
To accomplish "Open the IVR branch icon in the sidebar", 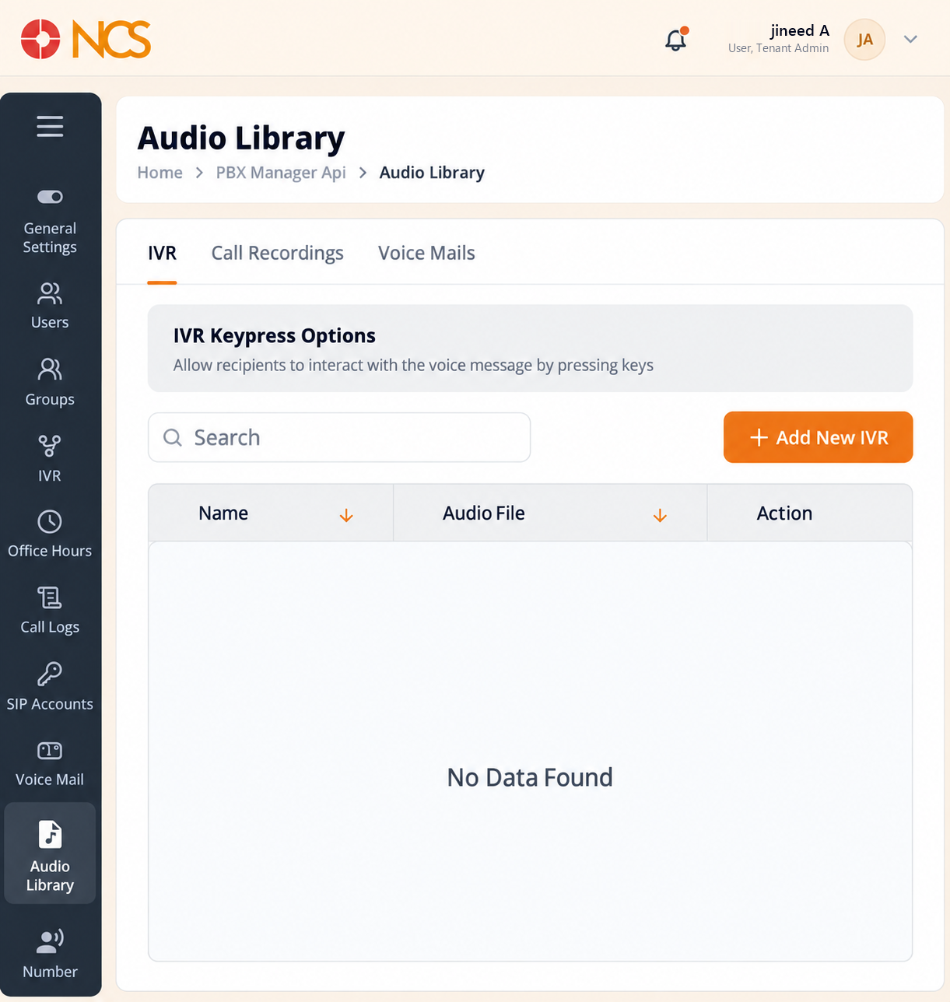I will click(50, 446).
